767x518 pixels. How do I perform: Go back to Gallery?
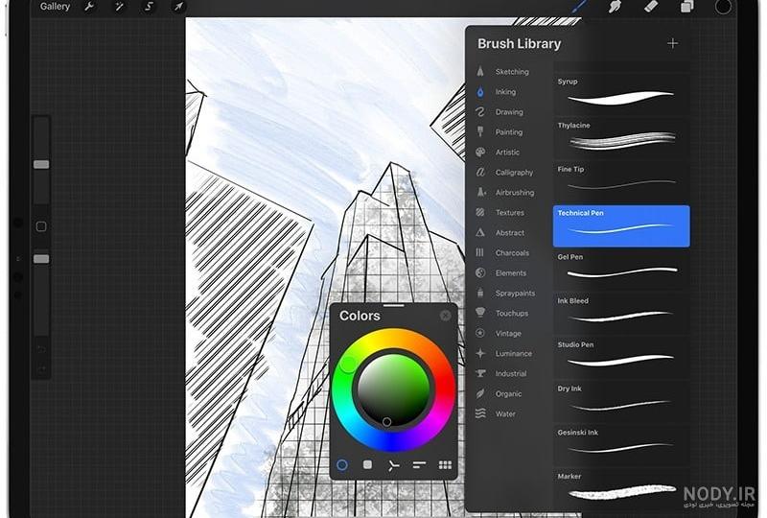[55, 7]
